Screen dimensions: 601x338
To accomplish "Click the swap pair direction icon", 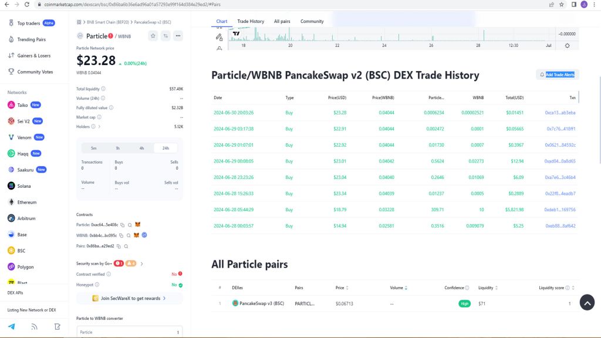I will tap(166, 36).
